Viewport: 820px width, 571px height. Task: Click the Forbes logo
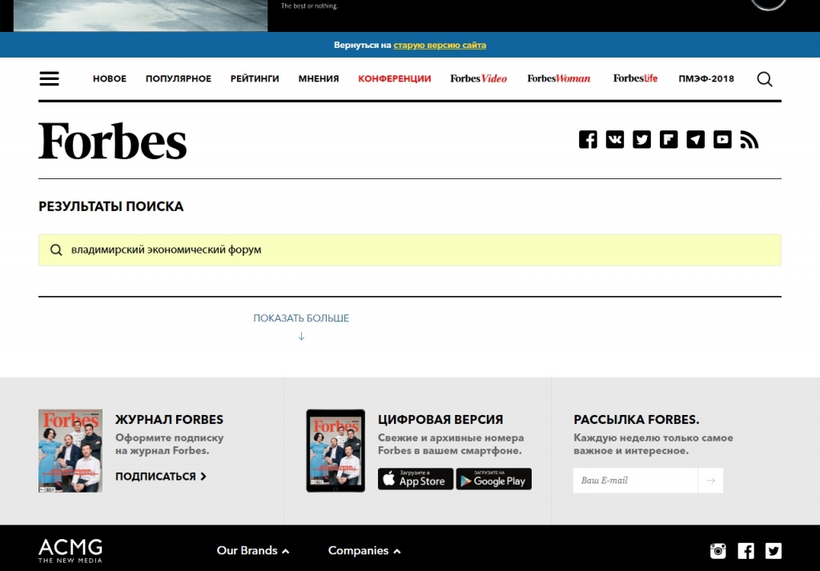pyautogui.click(x=112, y=141)
